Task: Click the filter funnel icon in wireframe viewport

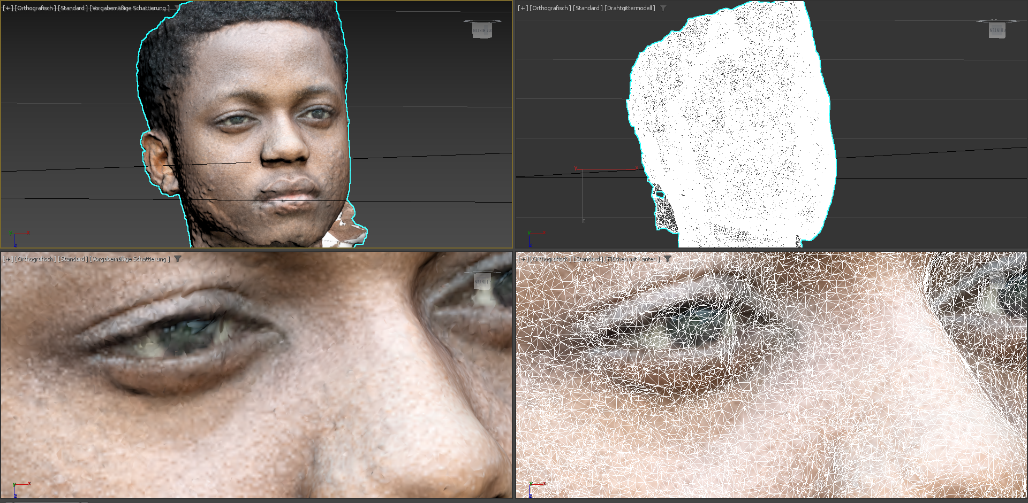Action: 663,8
